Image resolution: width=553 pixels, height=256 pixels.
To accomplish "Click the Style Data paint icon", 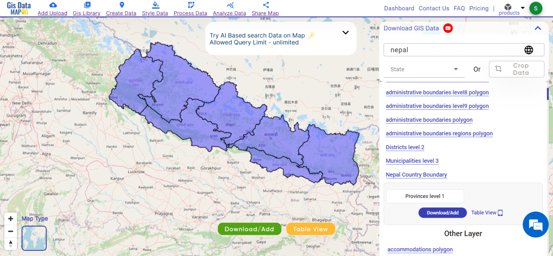I will pos(155,5).
